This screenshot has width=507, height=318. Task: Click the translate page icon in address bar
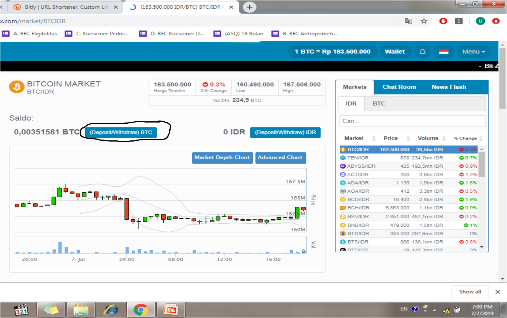pos(408,21)
